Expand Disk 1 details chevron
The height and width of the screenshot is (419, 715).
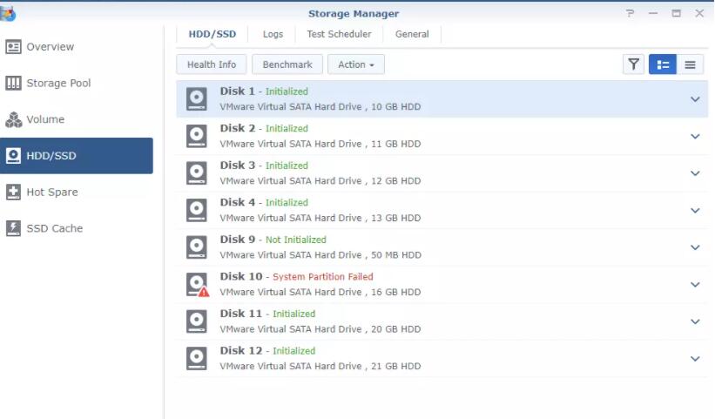coord(695,99)
